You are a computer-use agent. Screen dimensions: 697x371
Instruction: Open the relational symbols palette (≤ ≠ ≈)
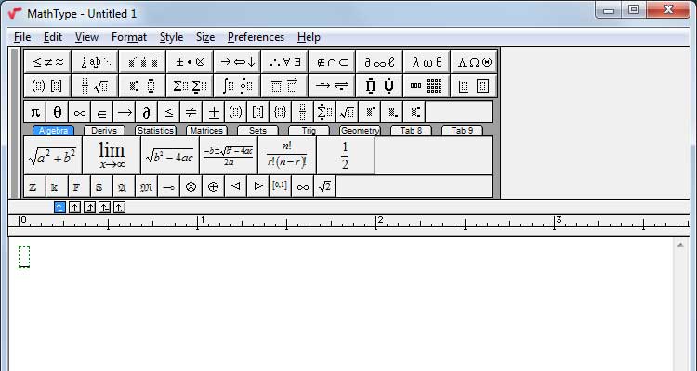47,62
